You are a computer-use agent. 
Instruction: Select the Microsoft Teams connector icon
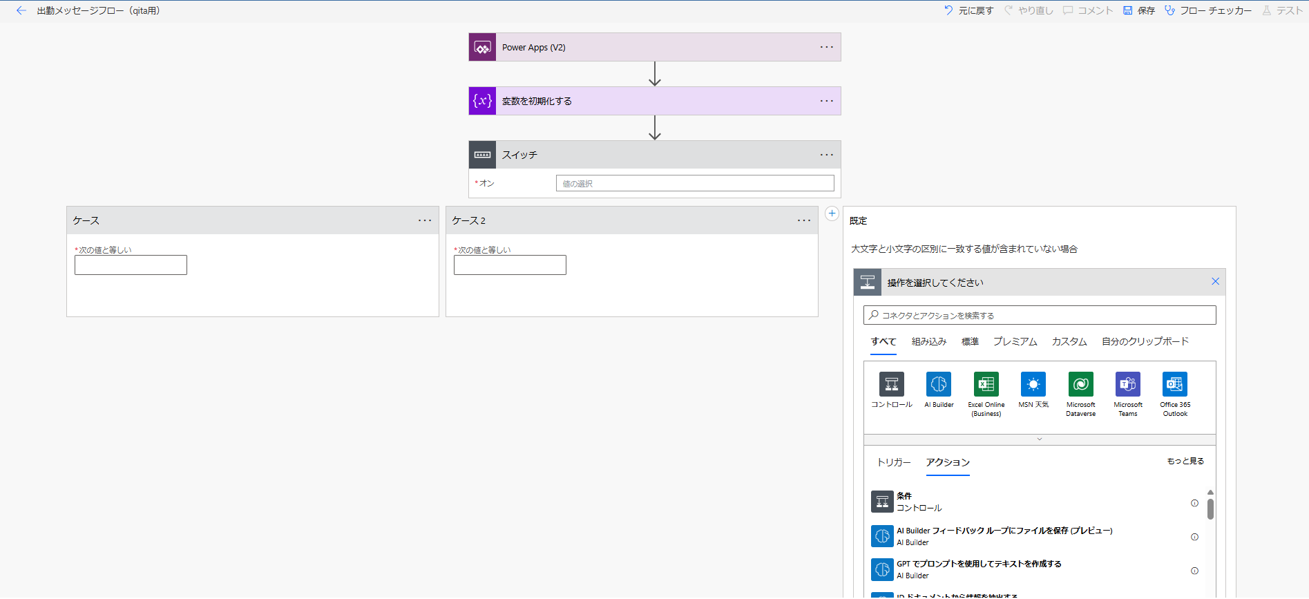click(1128, 384)
